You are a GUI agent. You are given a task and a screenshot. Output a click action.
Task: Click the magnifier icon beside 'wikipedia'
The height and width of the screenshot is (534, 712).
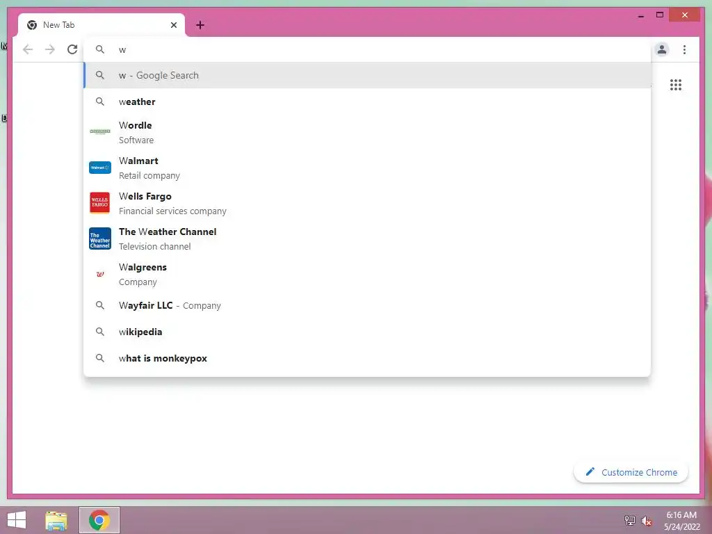tap(100, 332)
